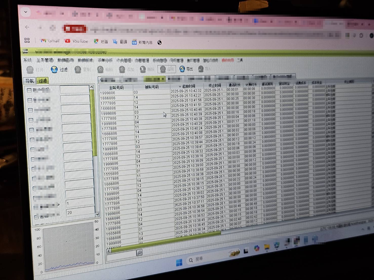Image resolution: width=374 pixels, height=280 pixels.
Task: Click the filter panel scroll-down arrow
Action: 97,214
